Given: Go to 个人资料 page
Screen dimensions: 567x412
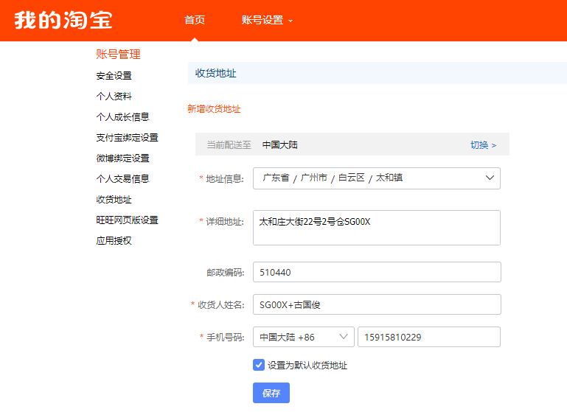Looking at the screenshot, I should [114, 96].
